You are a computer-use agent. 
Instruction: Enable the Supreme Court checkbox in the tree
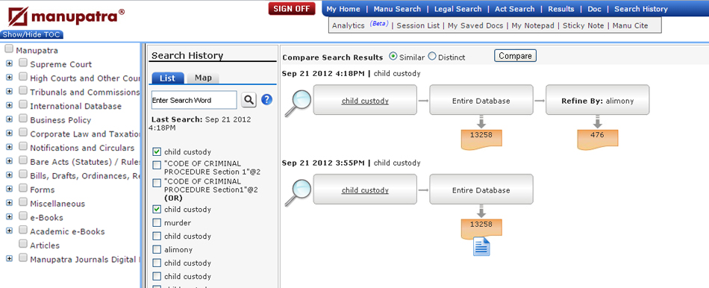pyautogui.click(x=23, y=63)
